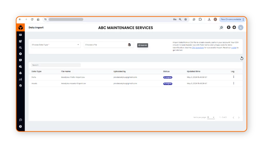Click the uploader email in the Assets row
The height and width of the screenshot is (148, 263).
[125, 84]
